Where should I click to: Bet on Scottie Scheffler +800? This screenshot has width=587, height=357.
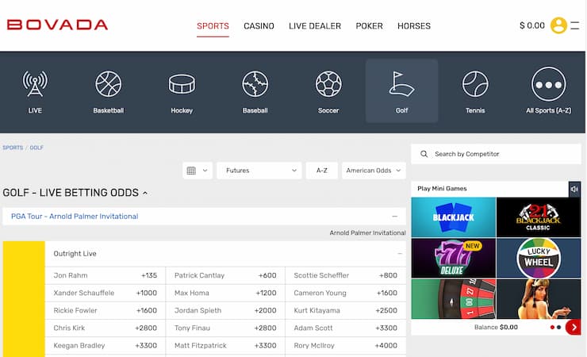coord(346,275)
